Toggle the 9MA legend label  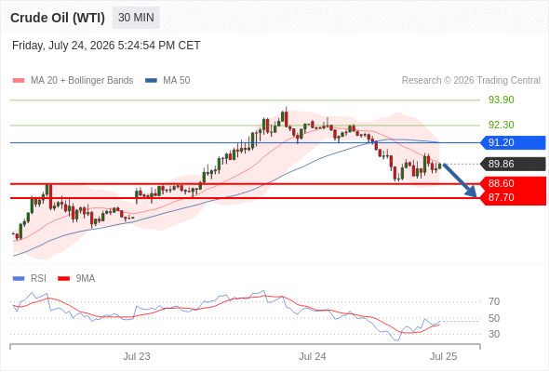coord(86,279)
